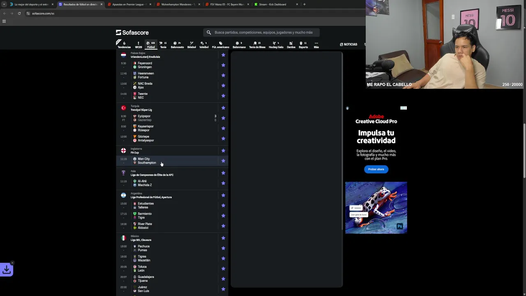Star the Al-Ahli vs Machida Z match

(223, 183)
